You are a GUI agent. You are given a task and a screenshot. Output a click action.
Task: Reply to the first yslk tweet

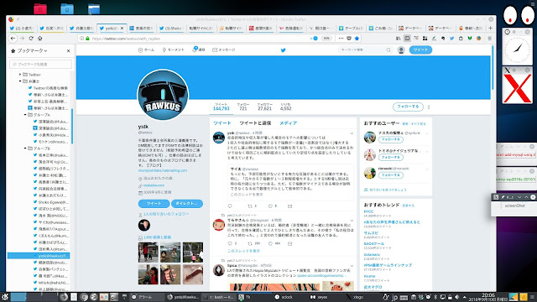pyautogui.click(x=230, y=206)
